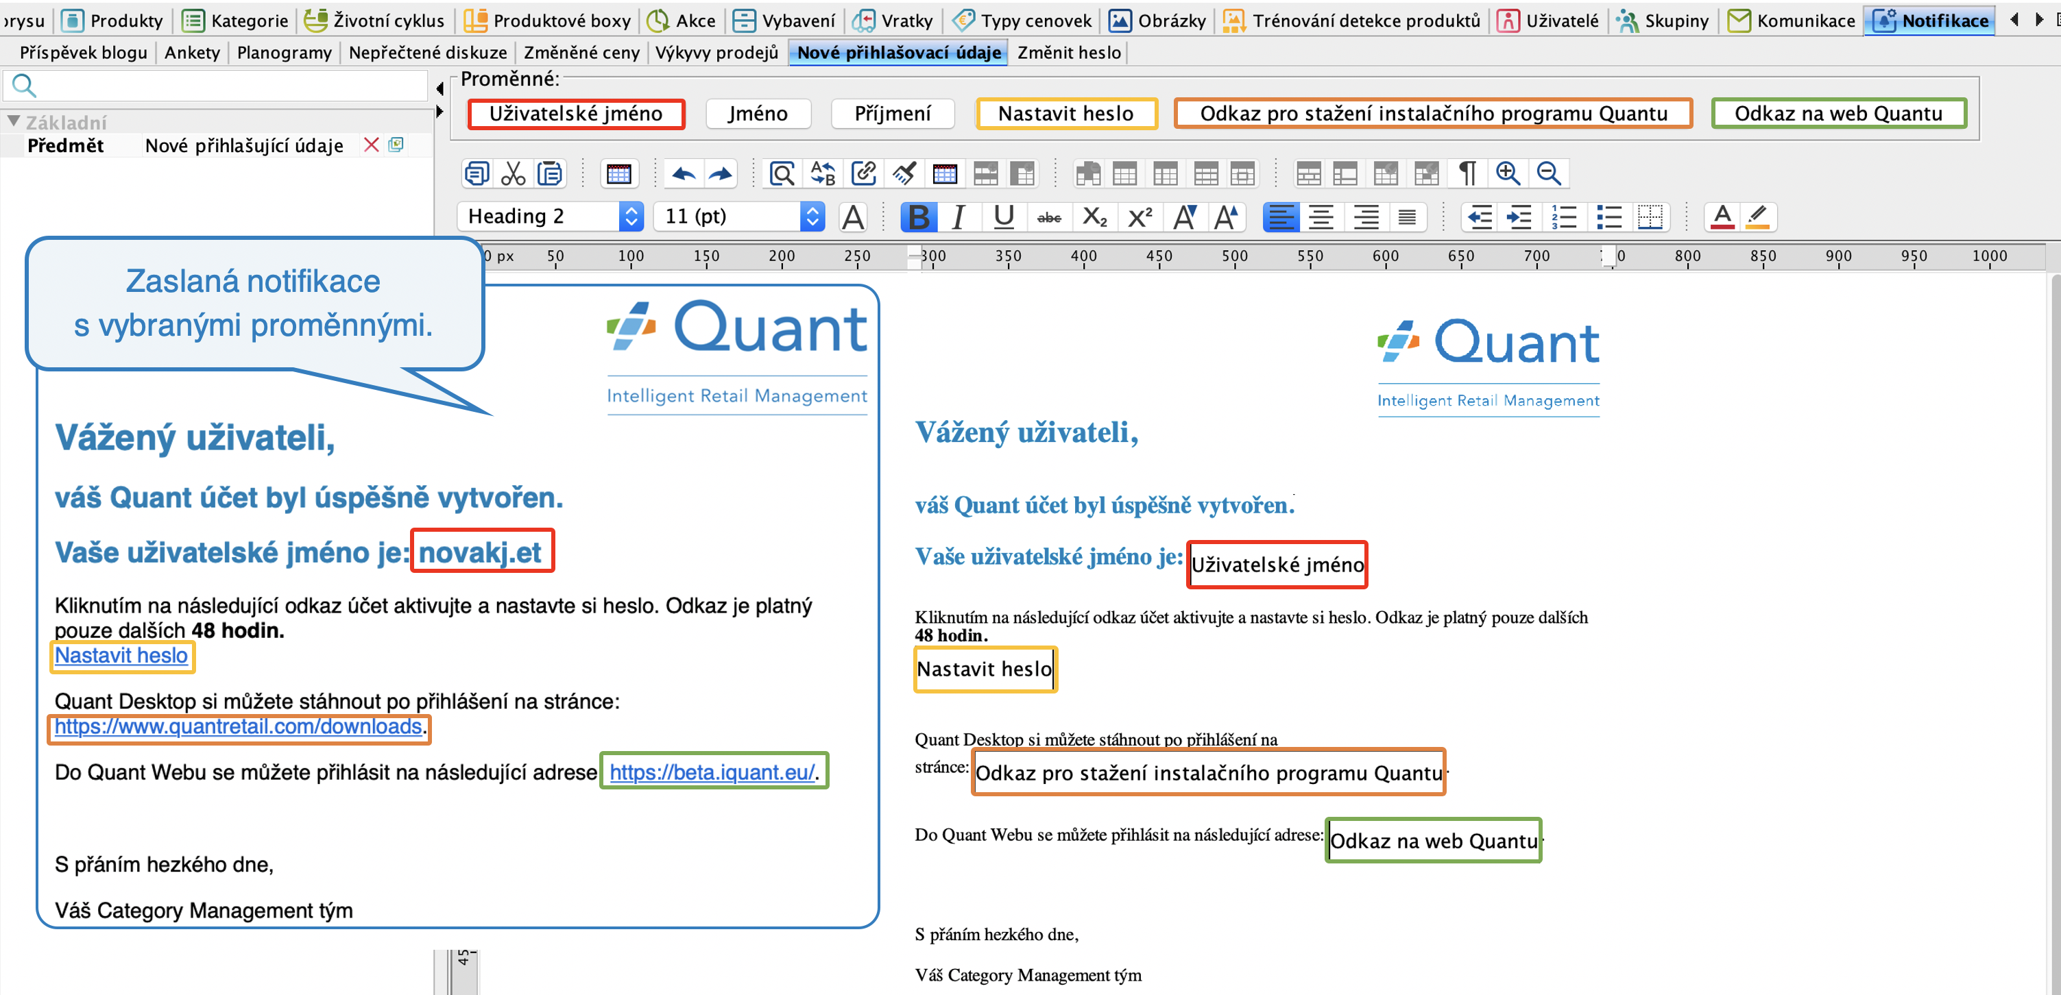Show earlier tabs with left triangle arrow
Viewport: 2061px width, 995px height.
(2014, 19)
